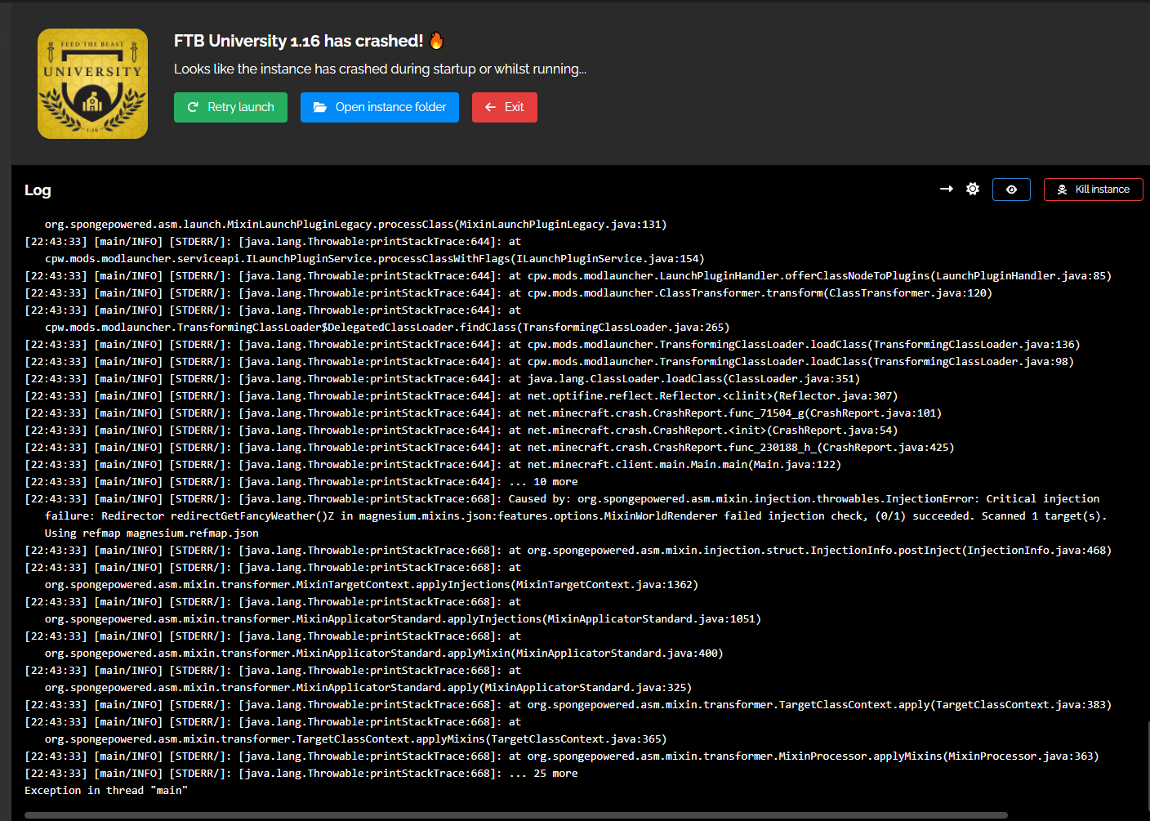Click 'Exception in thread "main"' log line
Screen dimensions: 1150x821
click(106, 791)
